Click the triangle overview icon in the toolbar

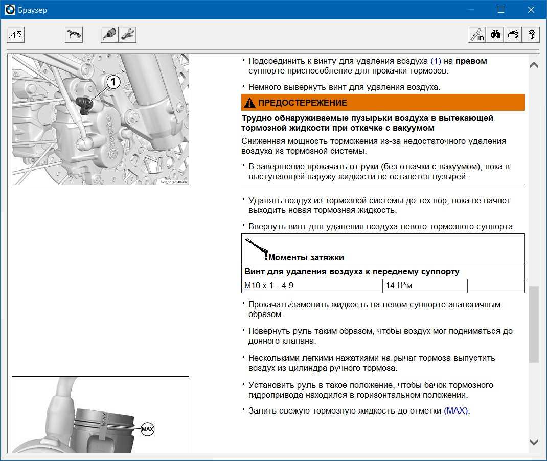[x=16, y=35]
